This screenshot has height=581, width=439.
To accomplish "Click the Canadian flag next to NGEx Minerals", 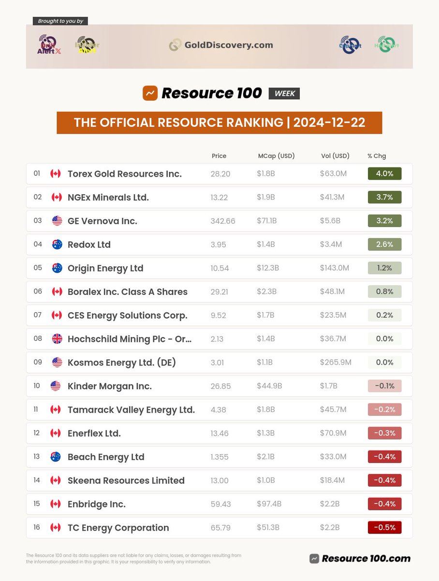I will click(57, 198).
